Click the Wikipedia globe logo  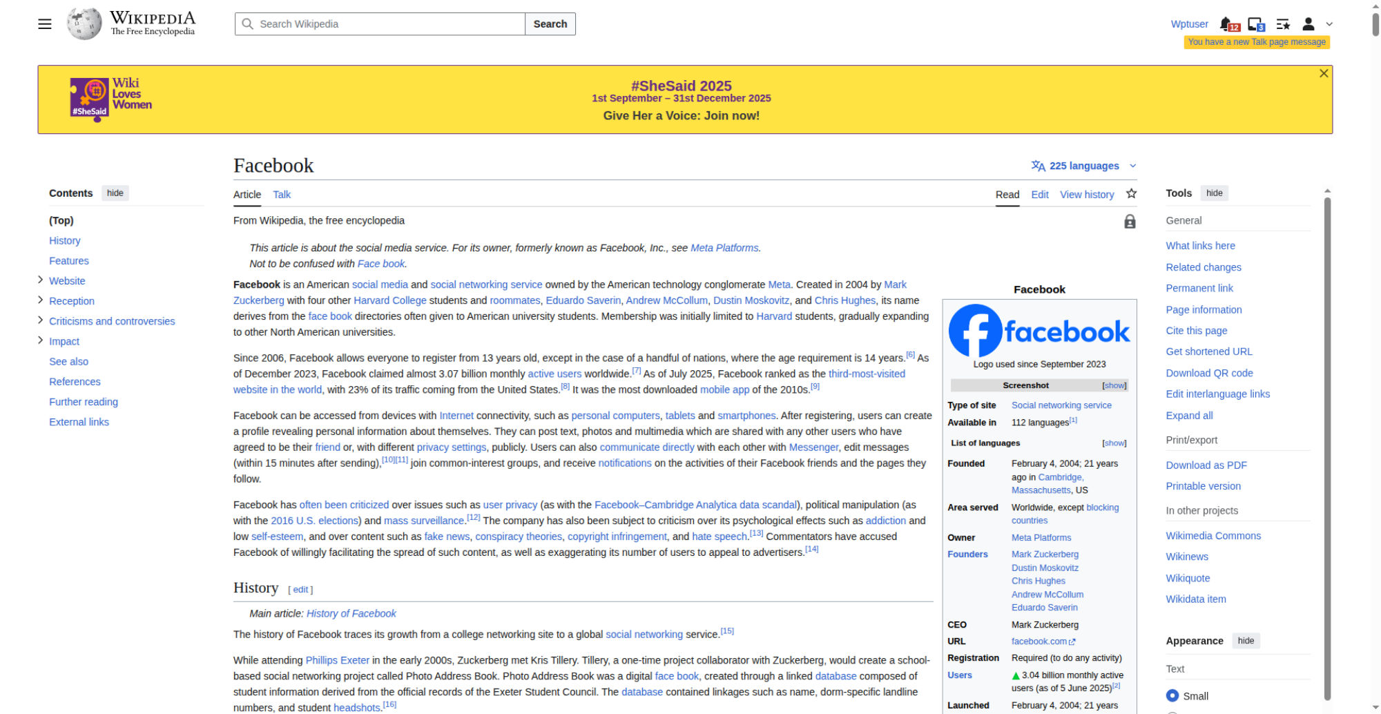[84, 24]
